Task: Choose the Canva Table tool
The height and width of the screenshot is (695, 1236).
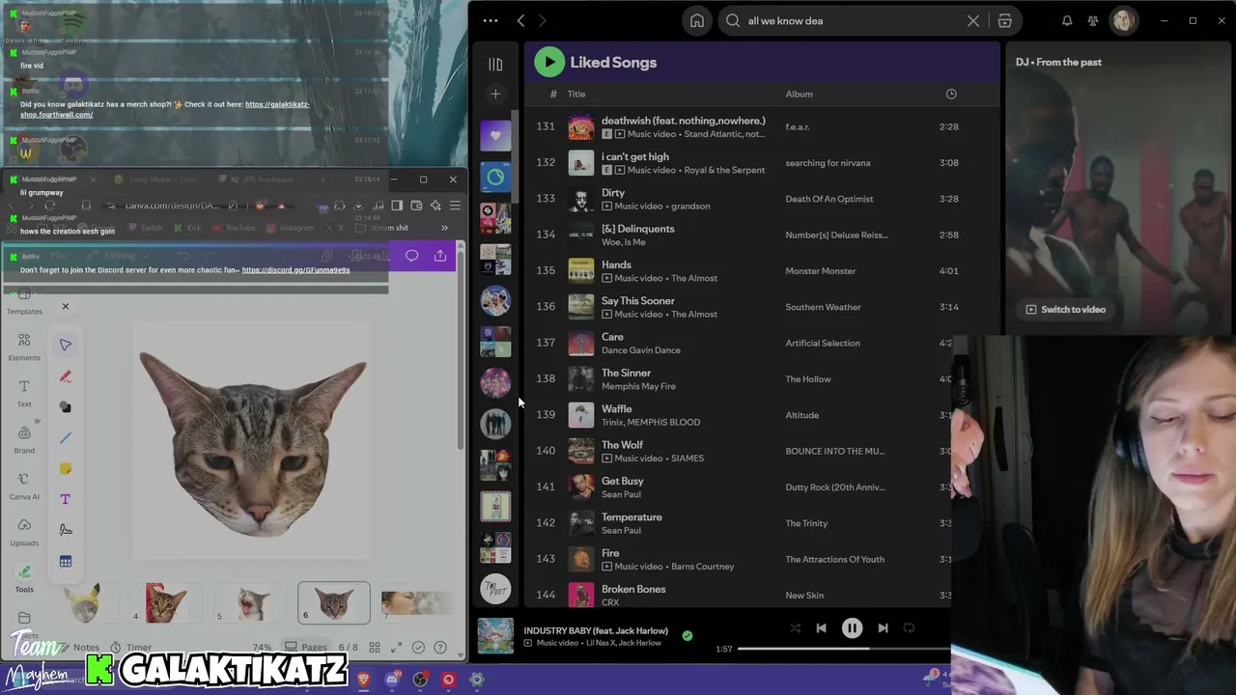Action: [x=66, y=561]
